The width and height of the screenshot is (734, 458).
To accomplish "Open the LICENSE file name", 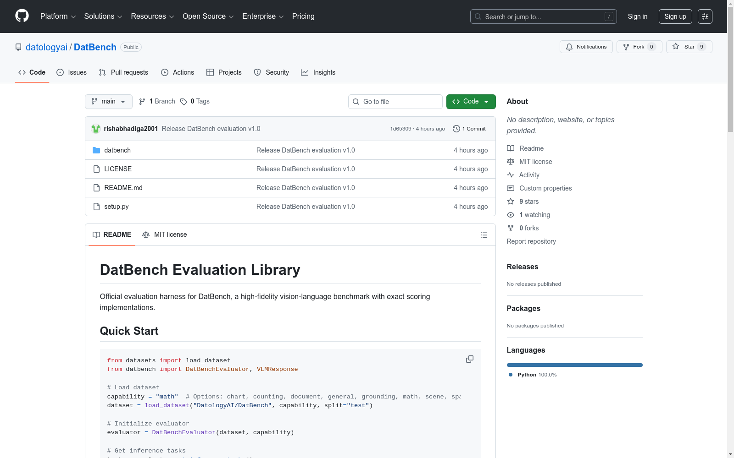I will coord(118,169).
